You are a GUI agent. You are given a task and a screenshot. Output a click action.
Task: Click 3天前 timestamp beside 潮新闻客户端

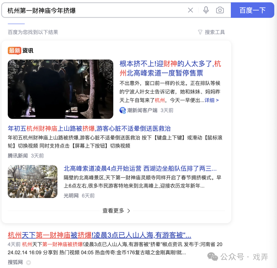click(x=167, y=111)
